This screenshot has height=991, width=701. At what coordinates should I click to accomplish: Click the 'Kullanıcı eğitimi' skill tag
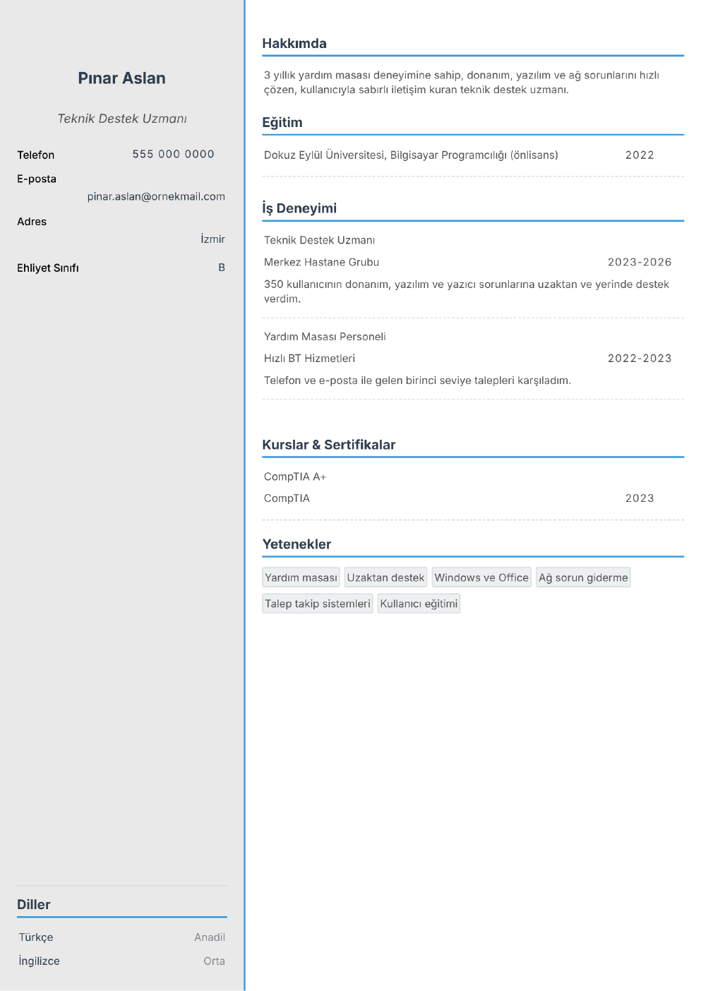point(419,603)
